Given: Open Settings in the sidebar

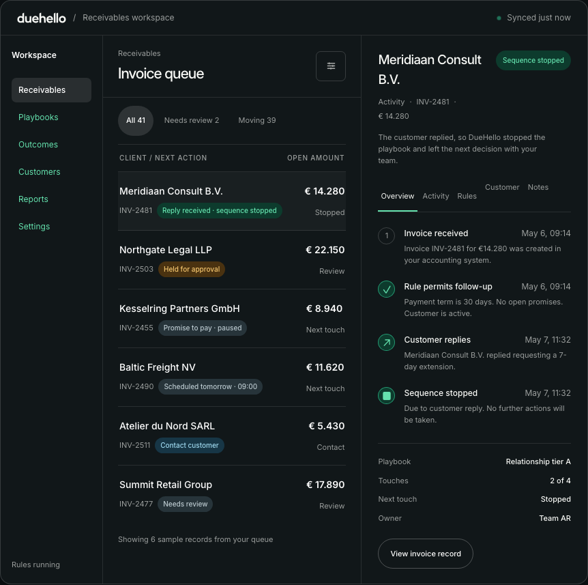Looking at the screenshot, I should 34,226.
